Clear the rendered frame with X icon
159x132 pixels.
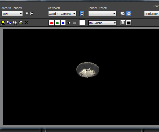(26, 23)
